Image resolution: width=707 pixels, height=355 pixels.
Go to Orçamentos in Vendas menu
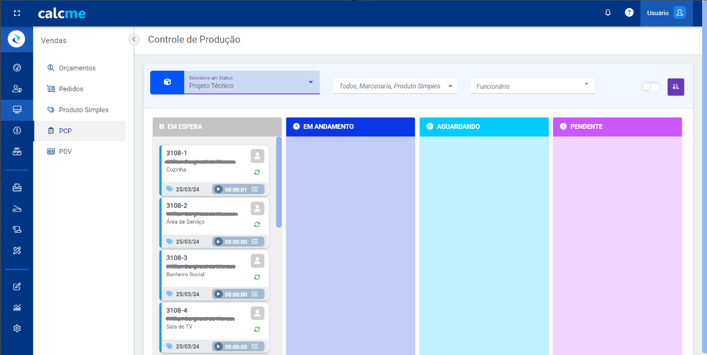click(77, 68)
